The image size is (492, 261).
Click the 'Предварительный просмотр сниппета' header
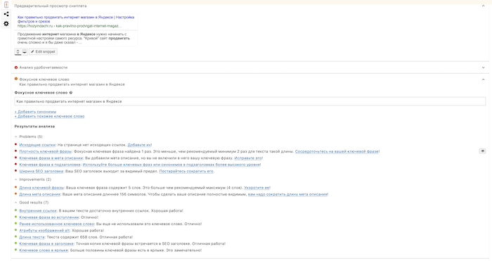[50, 6]
